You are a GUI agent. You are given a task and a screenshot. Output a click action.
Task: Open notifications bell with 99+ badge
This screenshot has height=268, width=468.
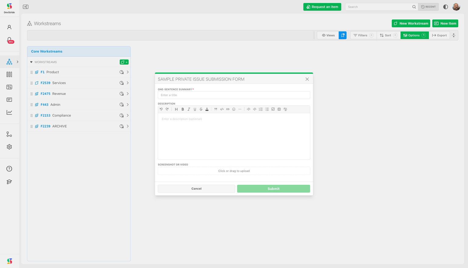click(x=9, y=40)
